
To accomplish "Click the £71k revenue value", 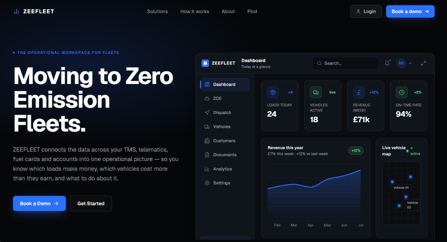I will 361,119.
